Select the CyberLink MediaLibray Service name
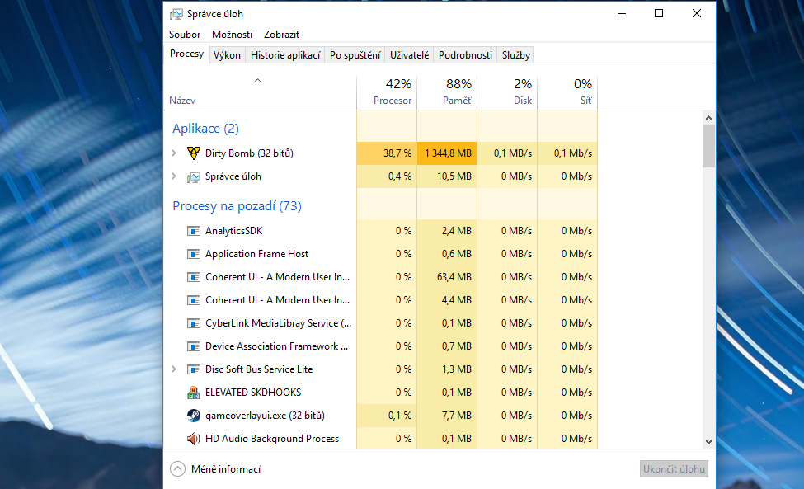 [x=279, y=323]
